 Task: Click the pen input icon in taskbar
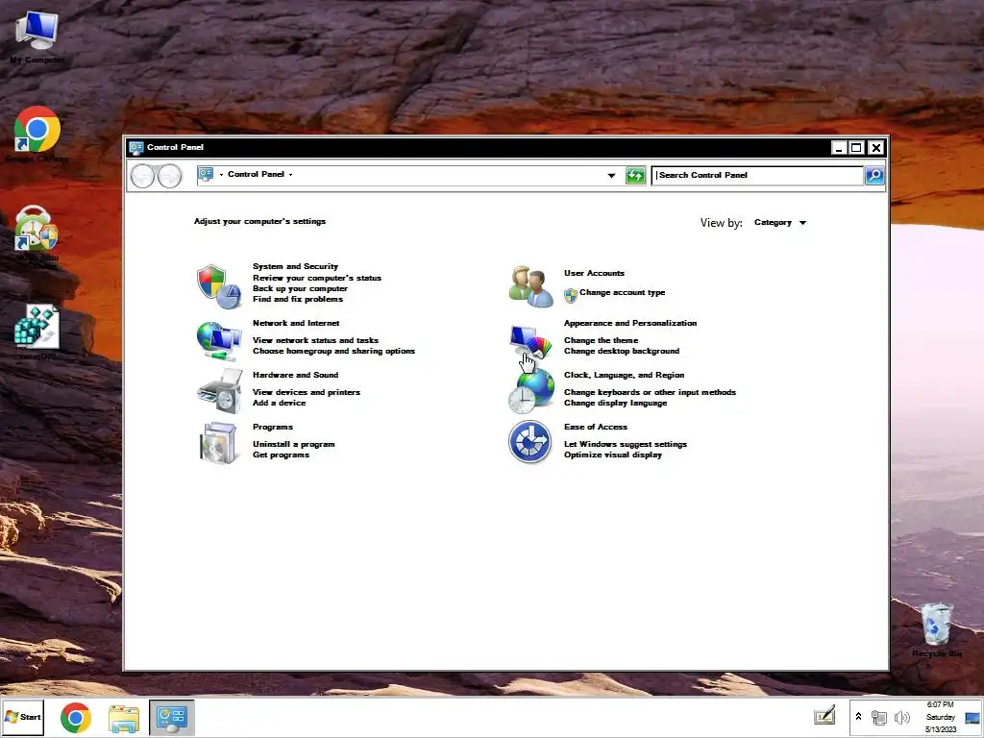(x=824, y=716)
